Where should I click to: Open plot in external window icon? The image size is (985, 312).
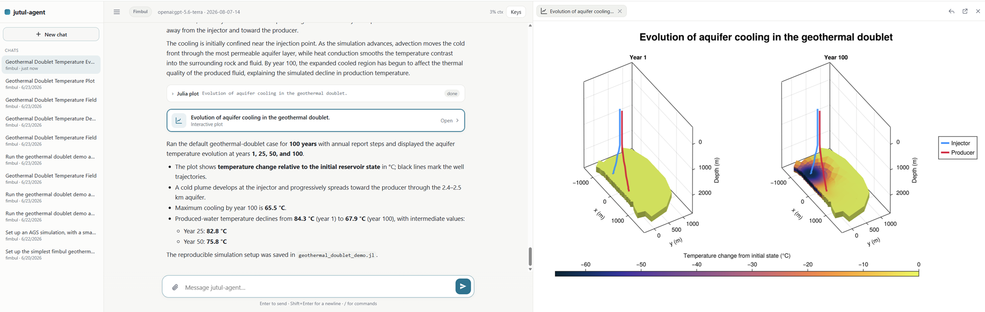pyautogui.click(x=965, y=11)
